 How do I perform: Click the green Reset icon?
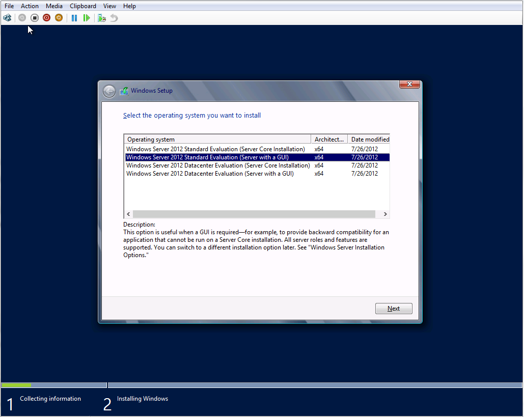[x=87, y=18]
